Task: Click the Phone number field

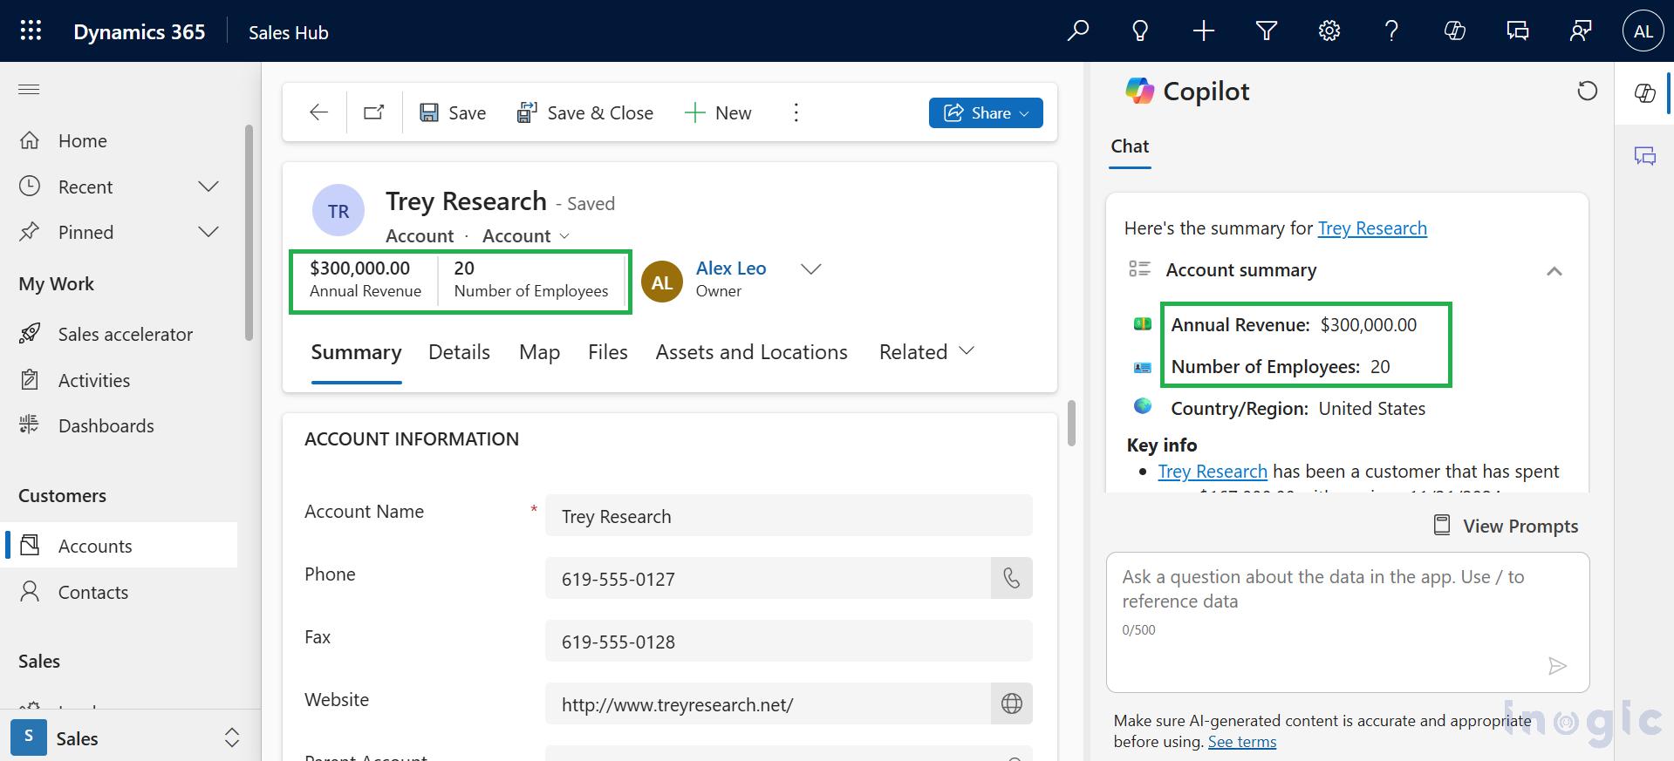Action: pos(768,578)
